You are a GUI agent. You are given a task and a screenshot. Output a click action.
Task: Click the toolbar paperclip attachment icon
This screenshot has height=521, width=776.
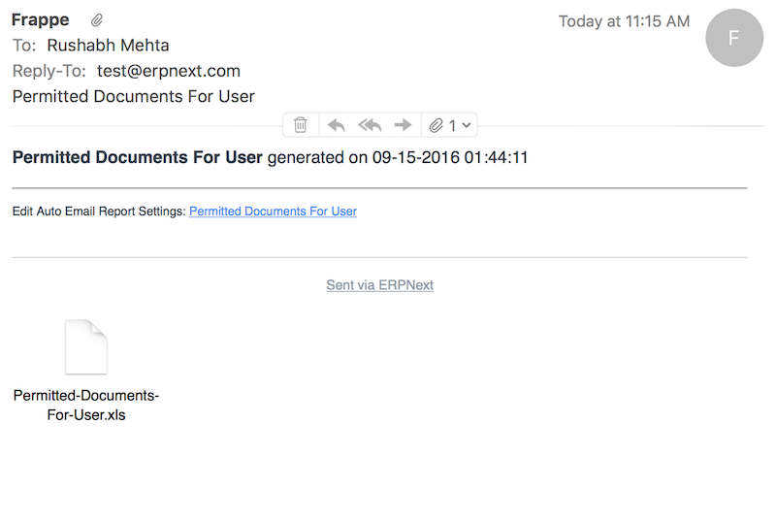pos(436,125)
